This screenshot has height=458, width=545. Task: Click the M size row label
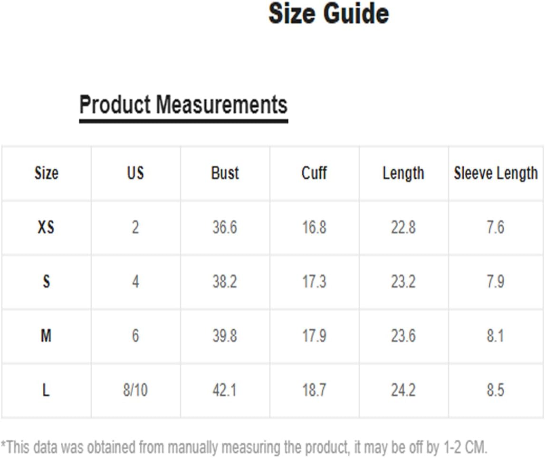point(46,336)
